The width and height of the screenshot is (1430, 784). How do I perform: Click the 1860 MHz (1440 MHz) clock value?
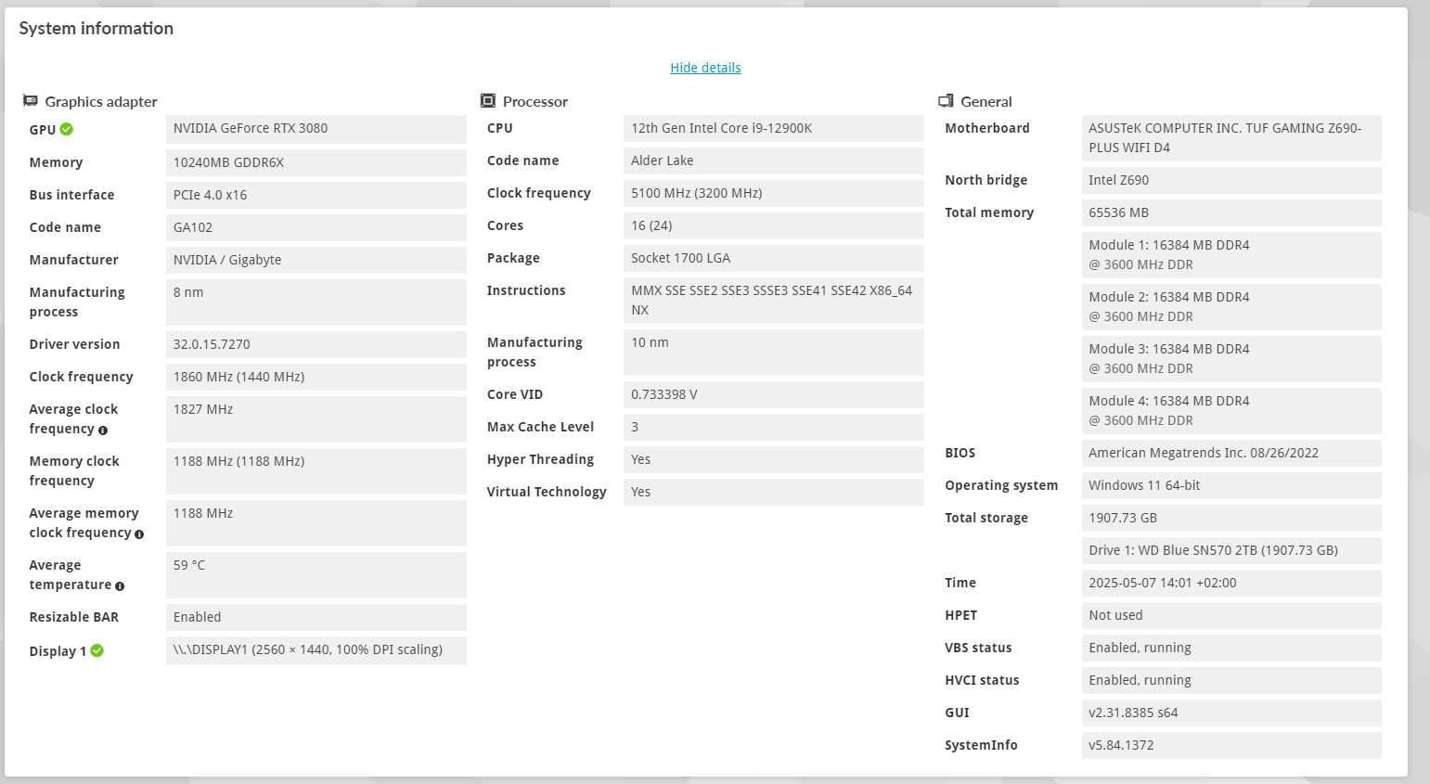coord(316,377)
